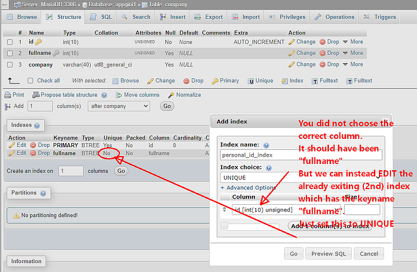Click the Move columns icon
The height and width of the screenshot is (272, 417).
coord(119,95)
